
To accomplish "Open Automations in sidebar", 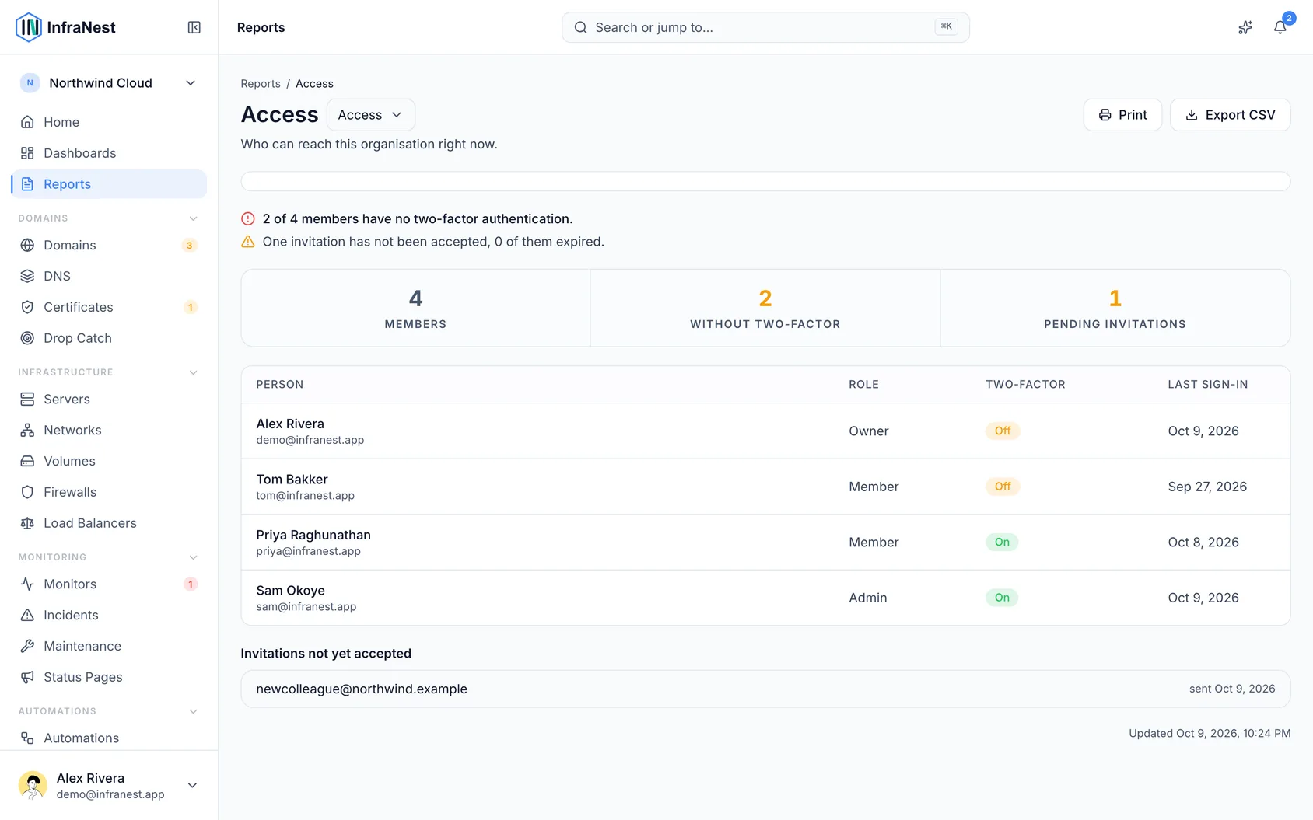I will [x=109, y=738].
